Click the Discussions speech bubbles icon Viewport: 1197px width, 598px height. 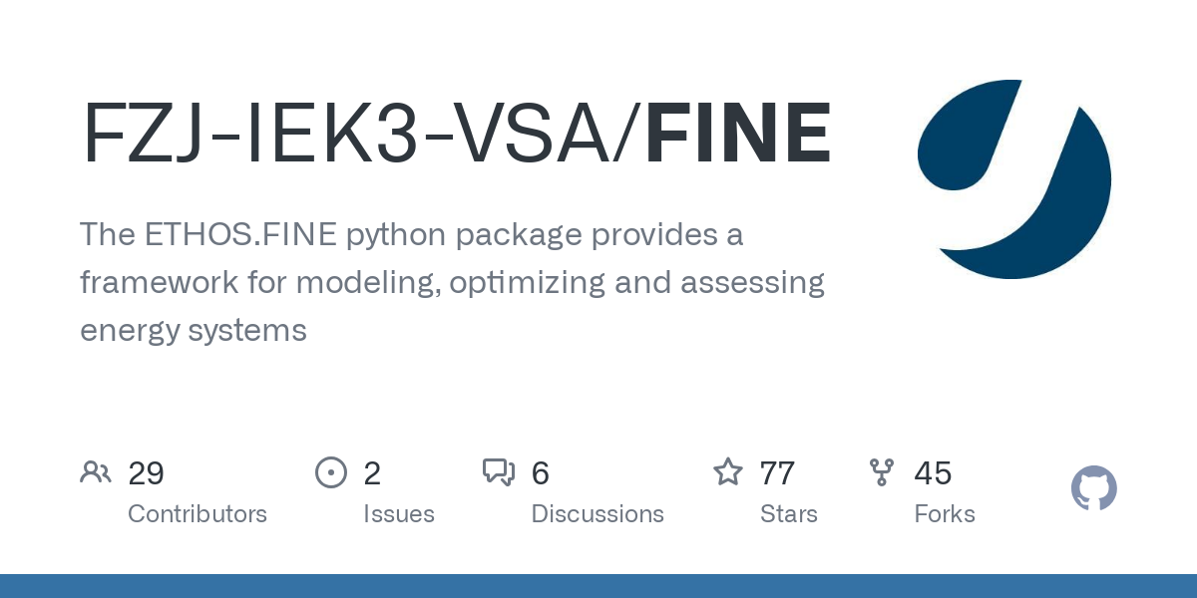(x=499, y=472)
